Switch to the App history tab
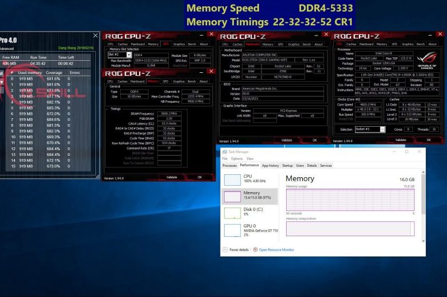Viewport: 447px width, 297px height. 270,166
